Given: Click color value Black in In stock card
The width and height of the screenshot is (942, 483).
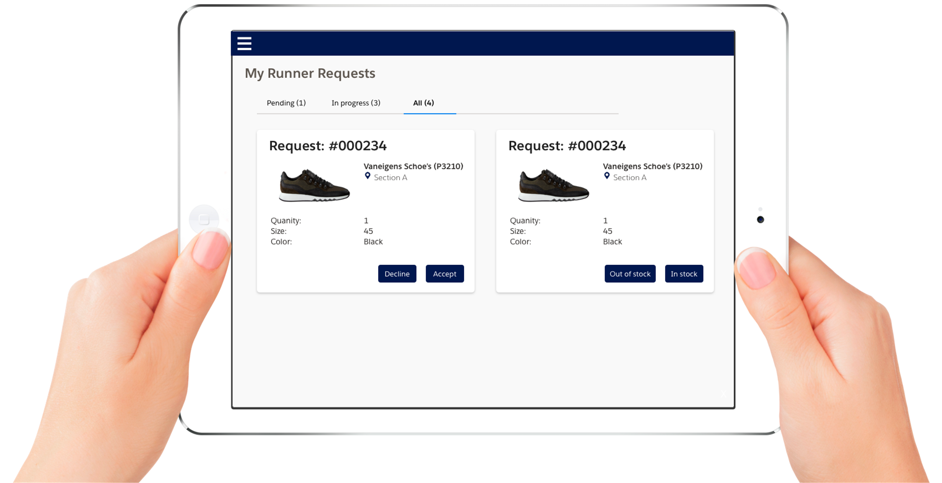Looking at the screenshot, I should click(x=612, y=242).
